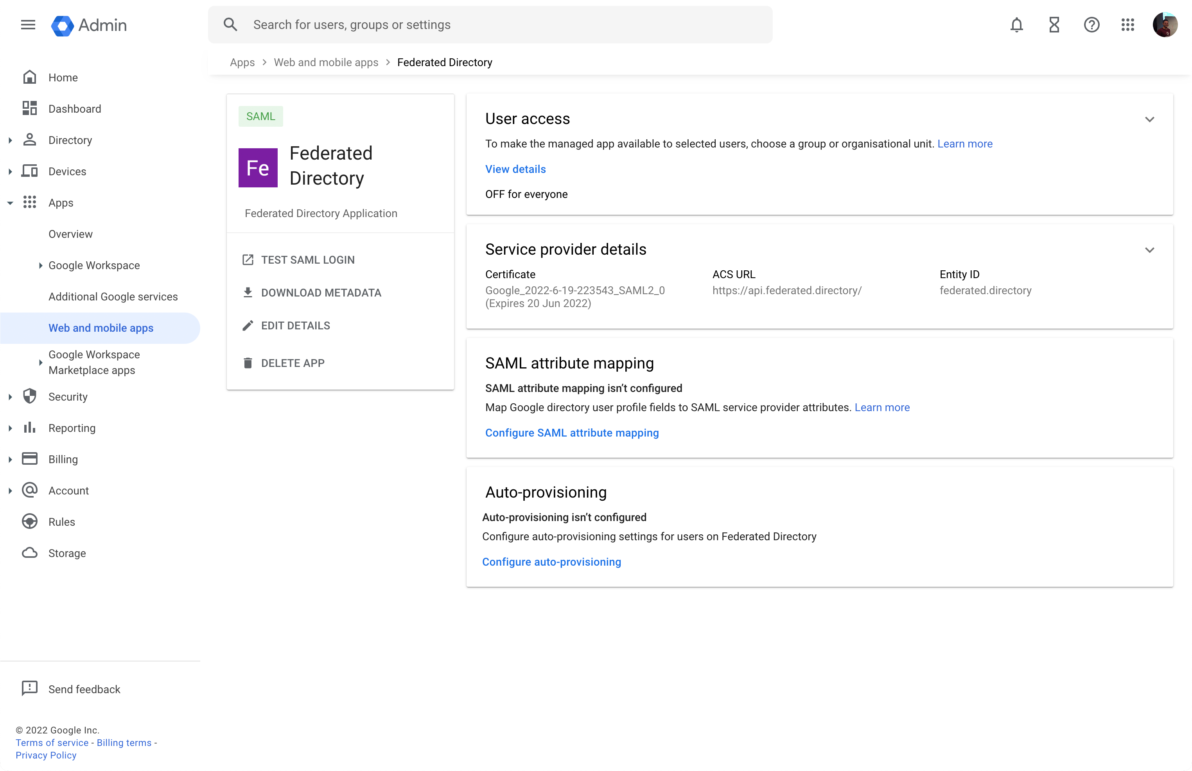Click Configure SAML attribute mapping
The image size is (1192, 771).
click(x=572, y=433)
